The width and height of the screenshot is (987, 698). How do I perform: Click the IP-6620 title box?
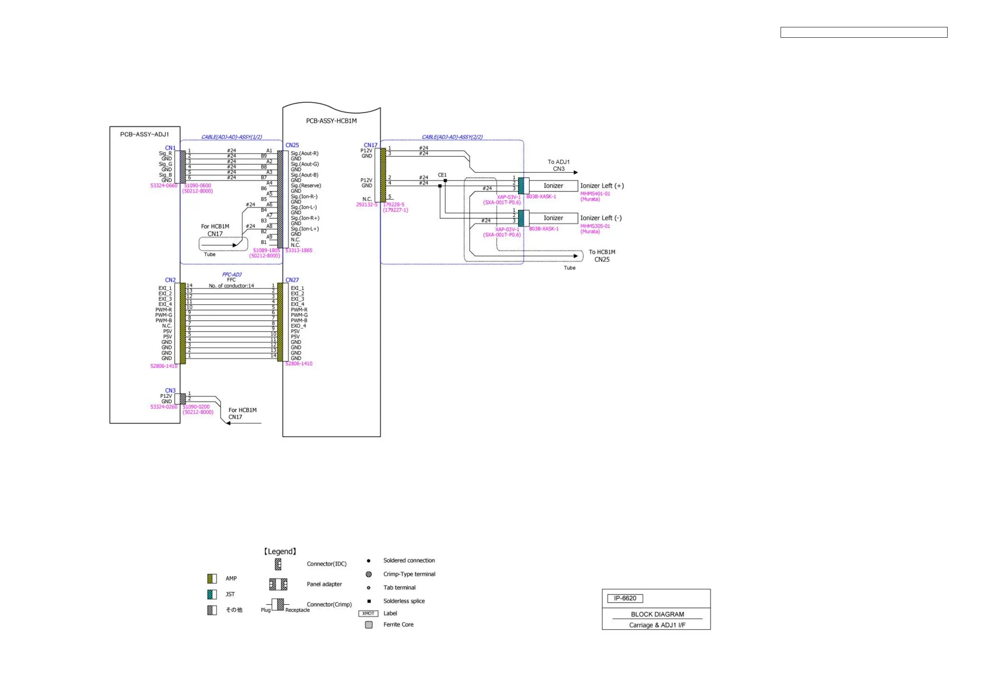[625, 598]
